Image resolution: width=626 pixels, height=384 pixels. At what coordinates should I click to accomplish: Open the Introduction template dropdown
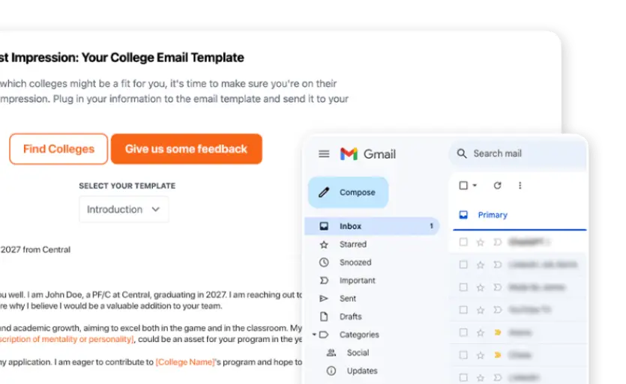point(124,210)
